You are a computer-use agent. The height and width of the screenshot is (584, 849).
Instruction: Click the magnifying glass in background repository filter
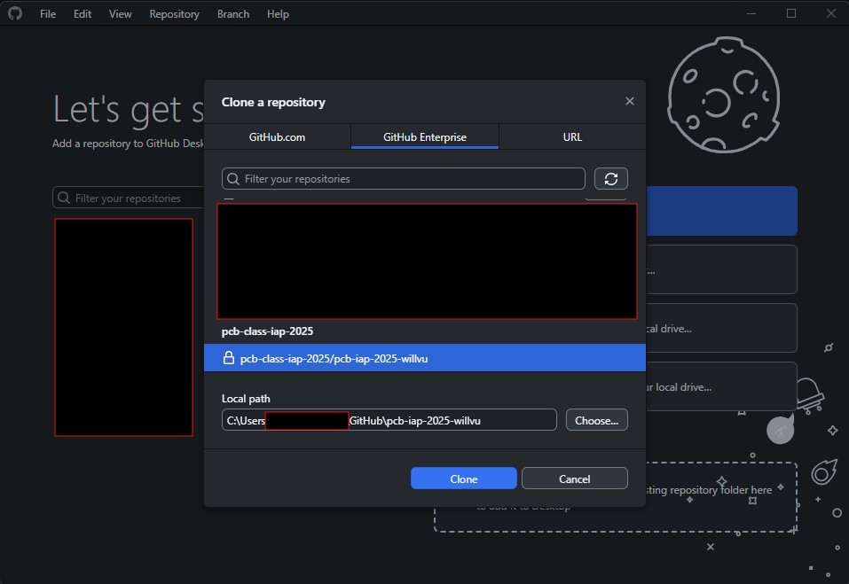click(63, 197)
